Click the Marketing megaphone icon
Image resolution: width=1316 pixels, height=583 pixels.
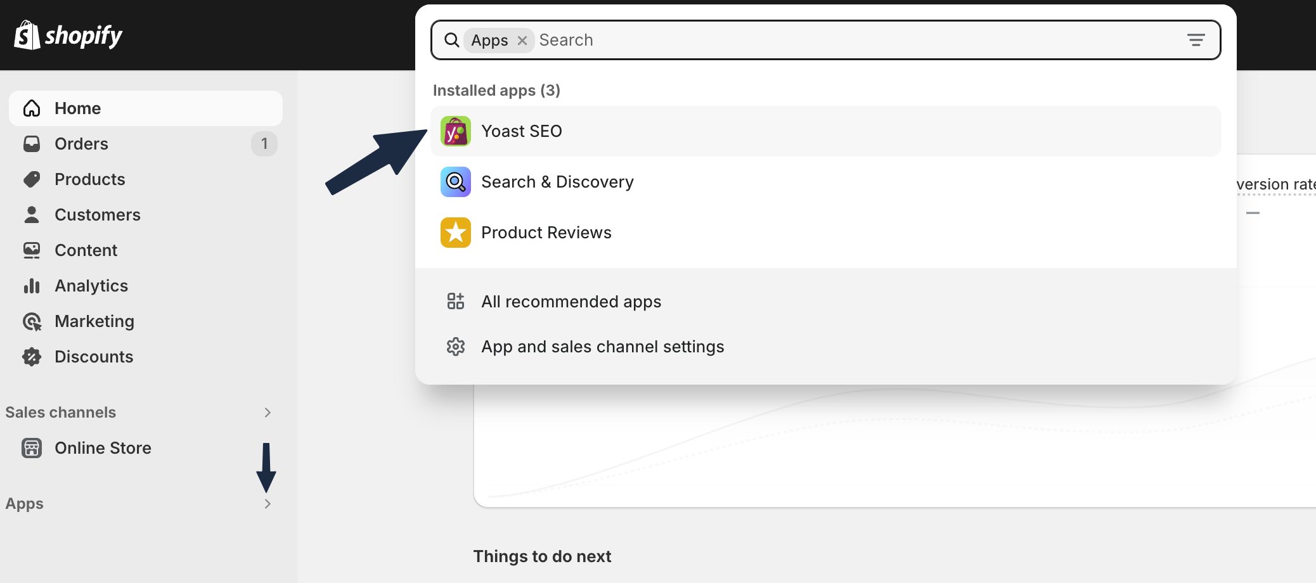coord(32,321)
